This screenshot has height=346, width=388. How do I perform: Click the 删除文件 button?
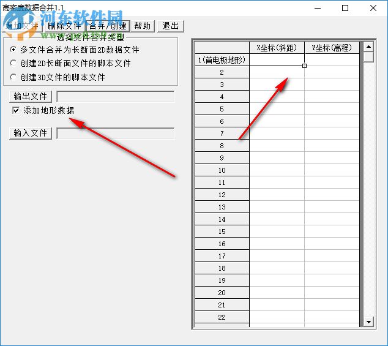tap(65, 26)
